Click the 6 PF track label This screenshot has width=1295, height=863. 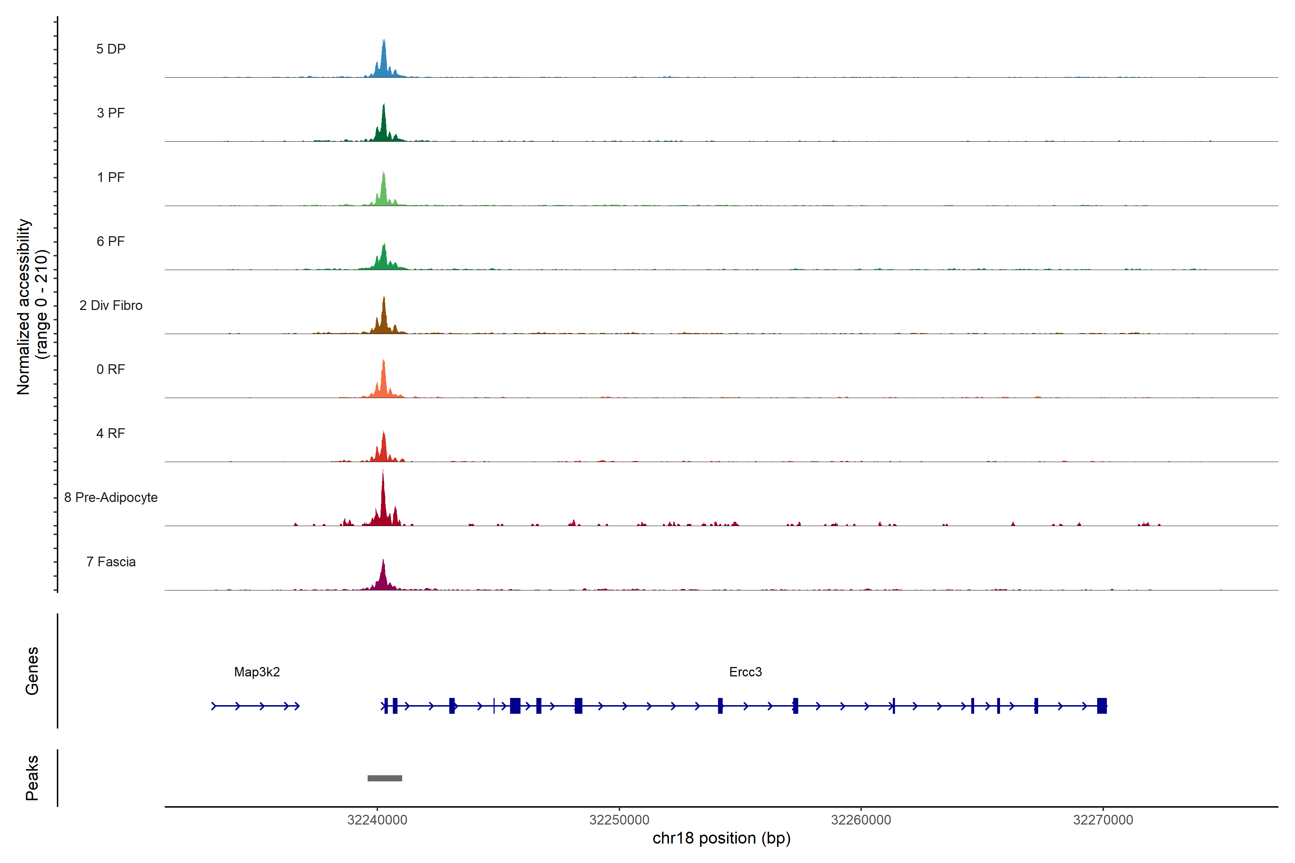coord(111,241)
